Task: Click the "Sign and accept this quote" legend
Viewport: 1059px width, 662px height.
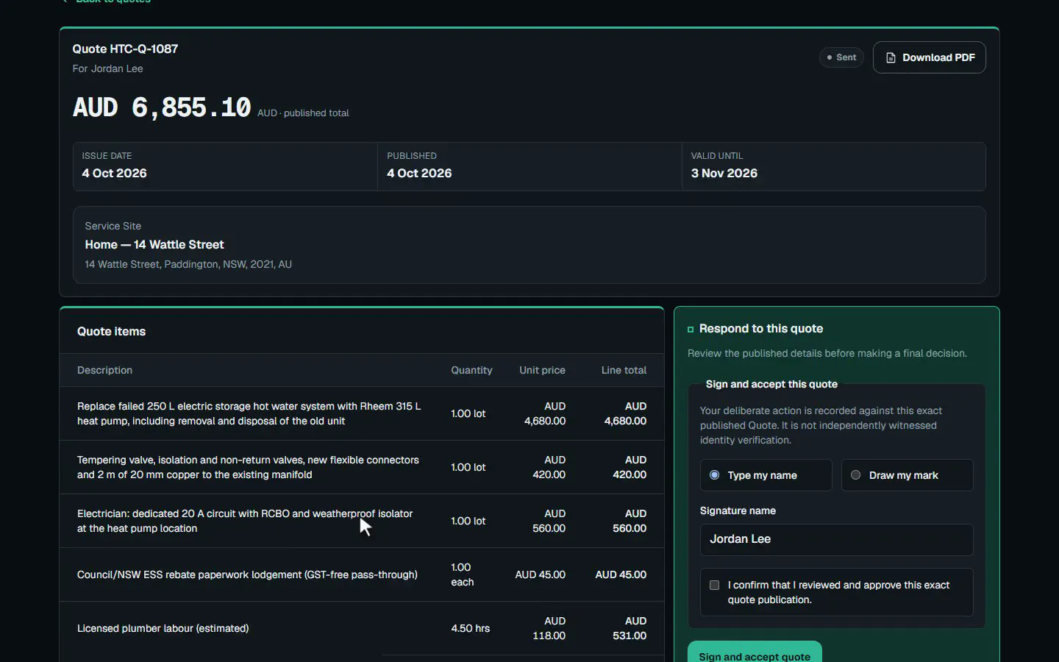Action: (771, 384)
